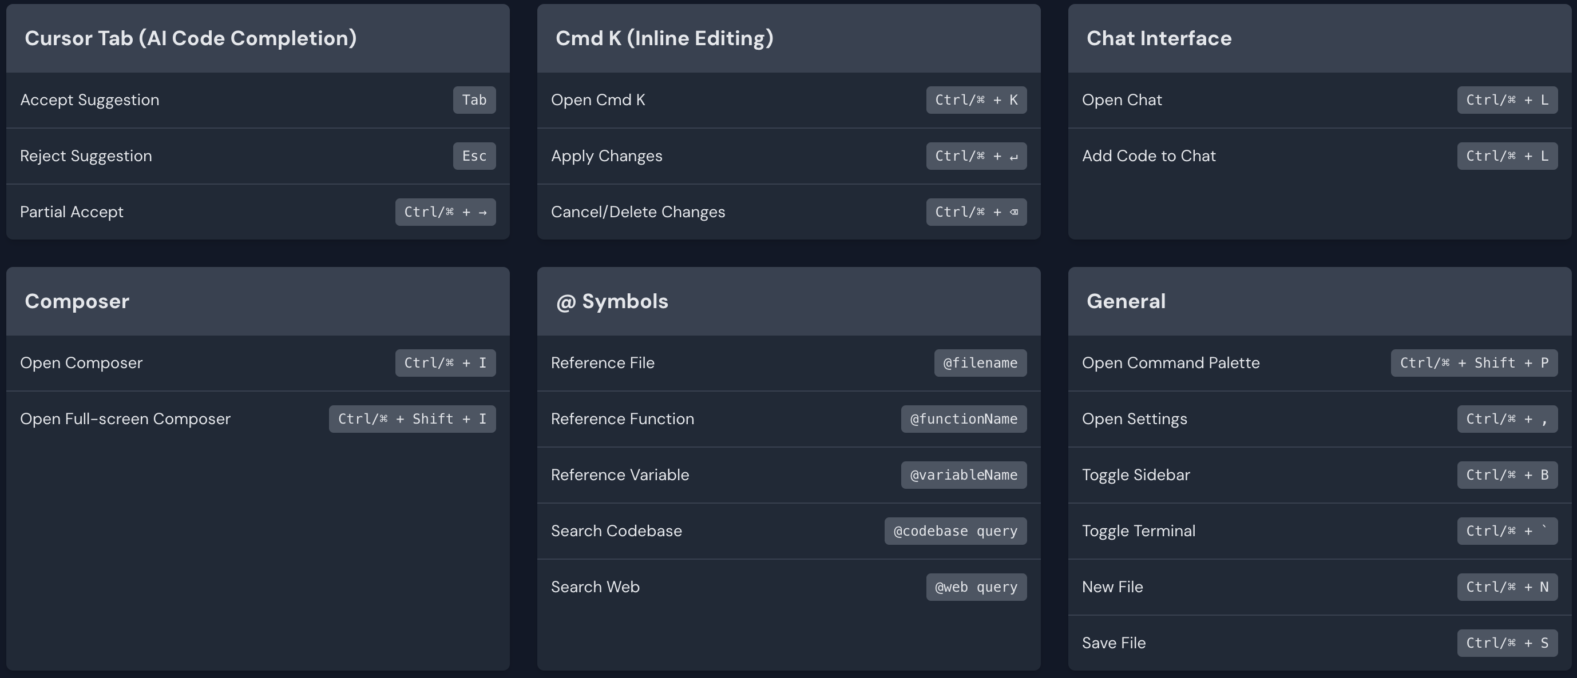Viewport: 1577px width, 678px height.
Task: Click the Ctrl/⌘ + Shift + I badge
Action: pyautogui.click(x=412, y=419)
